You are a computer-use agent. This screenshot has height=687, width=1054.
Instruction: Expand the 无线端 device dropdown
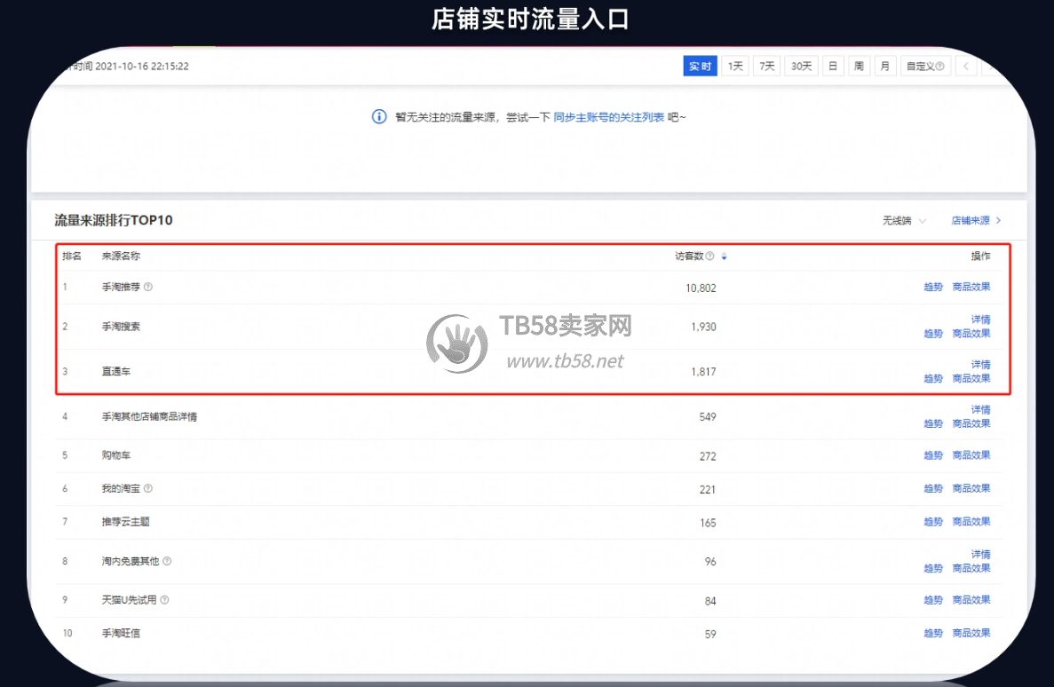pyautogui.click(x=904, y=220)
